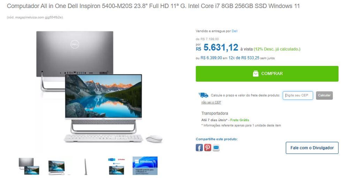
Task: Select the Windows 11 upgrade thumbnail
Action: pyautogui.click(x=145, y=166)
